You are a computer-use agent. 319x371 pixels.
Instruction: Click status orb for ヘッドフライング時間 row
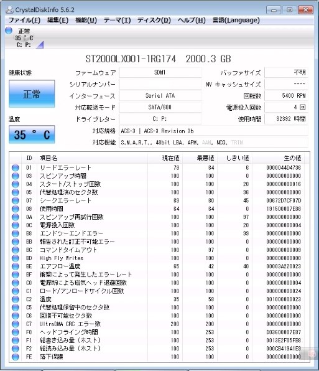16,332
